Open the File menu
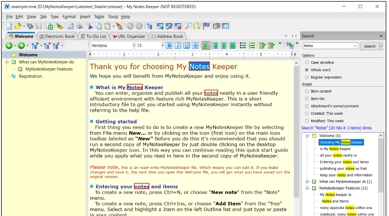This screenshot has width=389, height=216. pyautogui.click(x=9, y=17)
